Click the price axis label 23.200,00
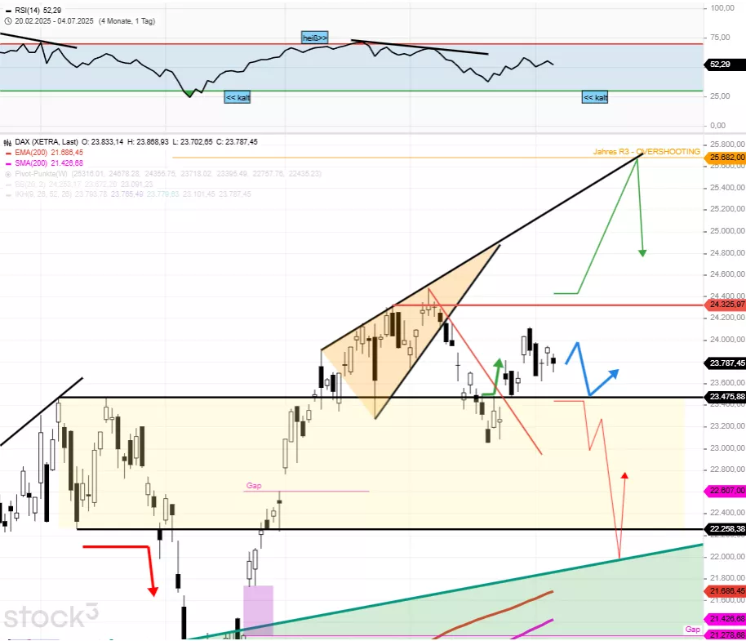 click(x=727, y=426)
